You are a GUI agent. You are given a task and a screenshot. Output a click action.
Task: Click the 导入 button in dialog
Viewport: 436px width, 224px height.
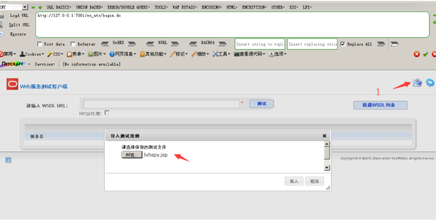pos(294,181)
